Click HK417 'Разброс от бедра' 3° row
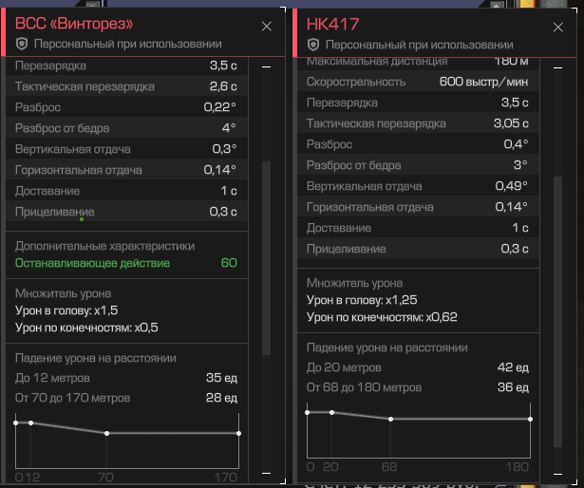 (418, 165)
